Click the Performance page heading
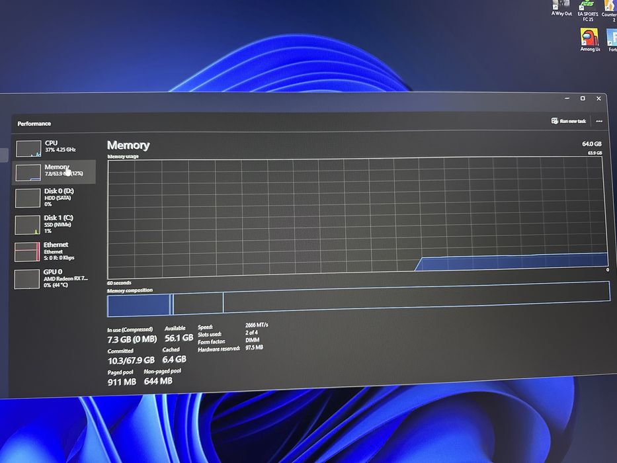Image resolution: width=617 pixels, height=463 pixels. [x=34, y=124]
